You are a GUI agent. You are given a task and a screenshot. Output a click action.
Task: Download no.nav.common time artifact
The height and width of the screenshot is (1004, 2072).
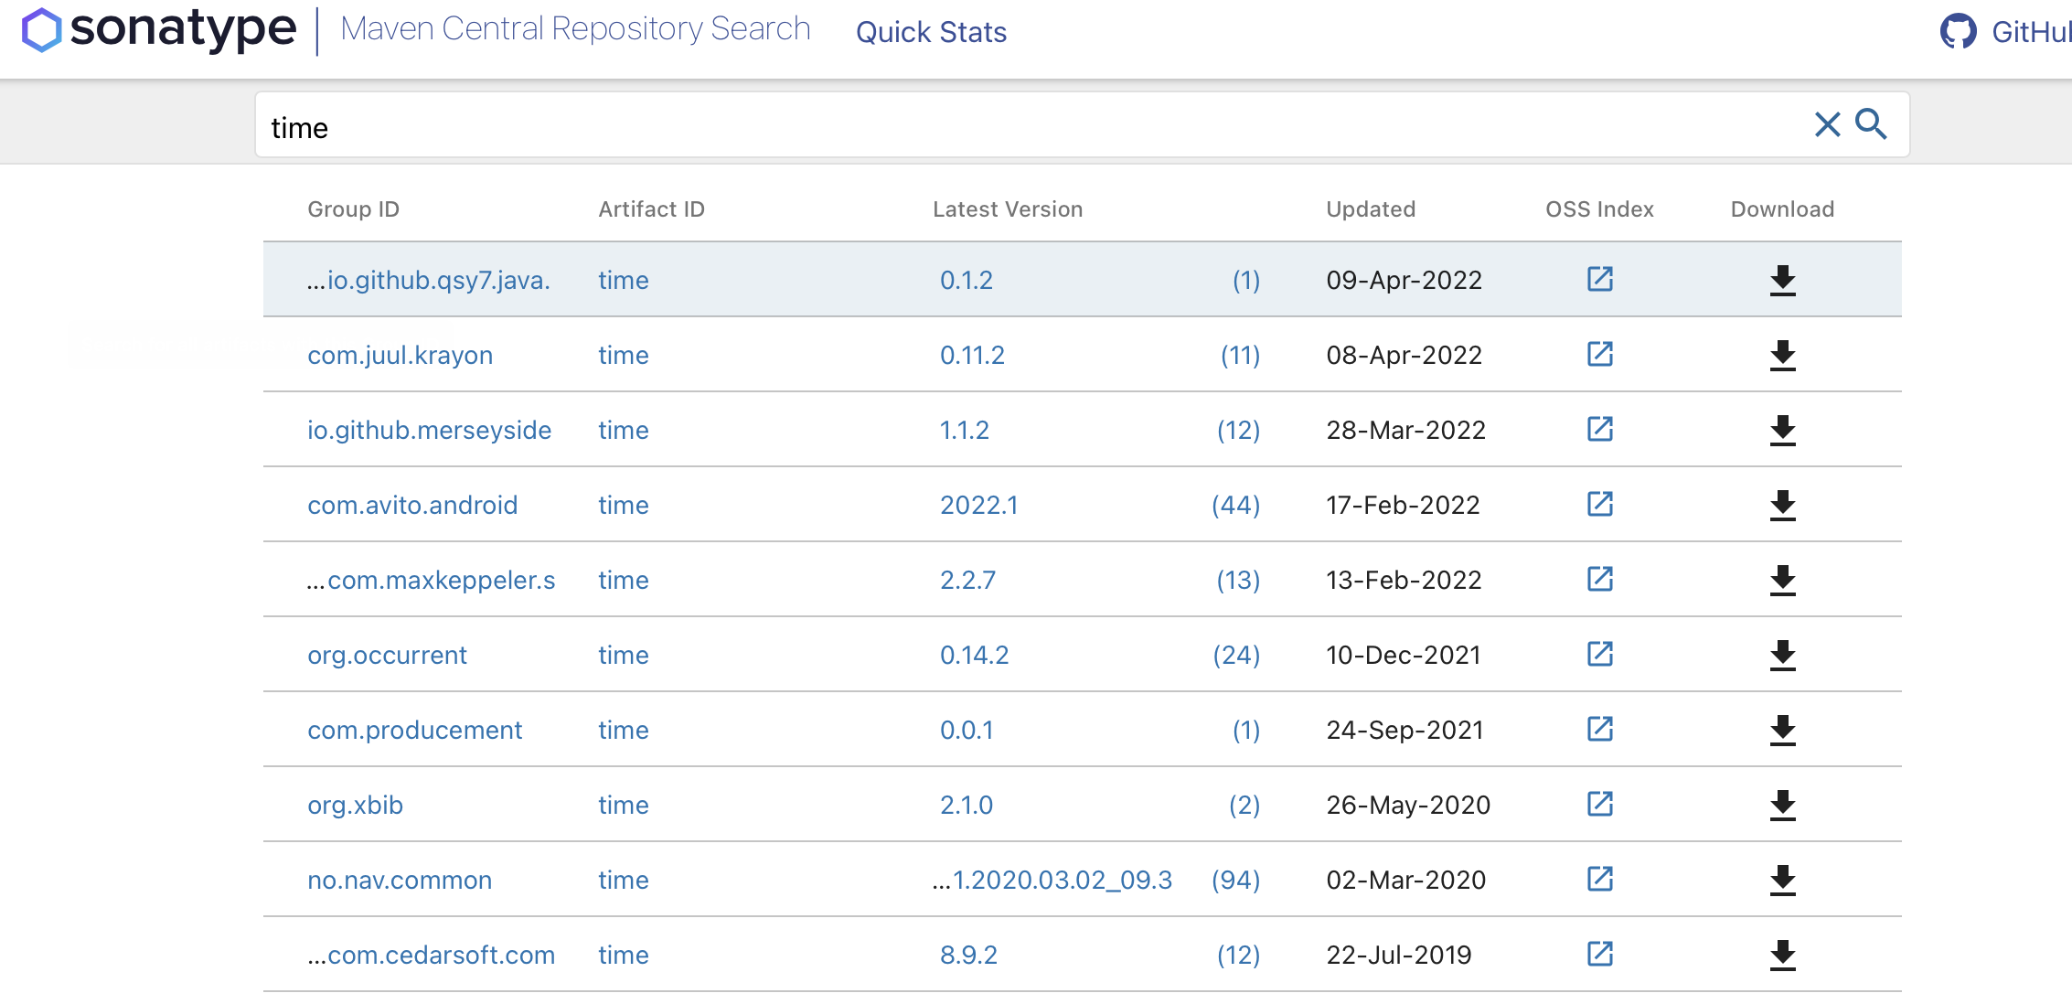tap(1783, 881)
